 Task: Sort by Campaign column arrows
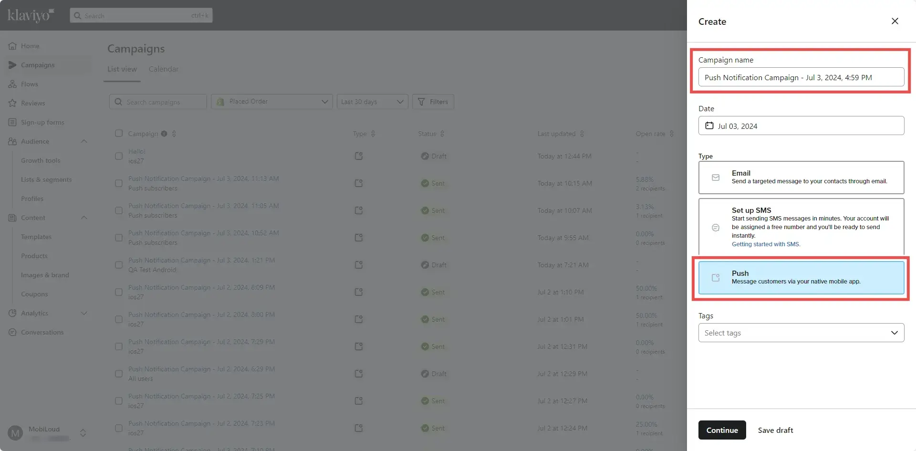pyautogui.click(x=174, y=134)
